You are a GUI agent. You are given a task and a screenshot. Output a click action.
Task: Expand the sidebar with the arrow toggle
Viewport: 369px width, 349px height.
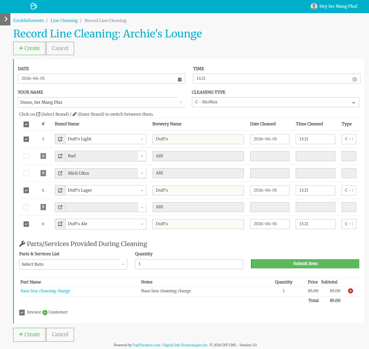5,19
